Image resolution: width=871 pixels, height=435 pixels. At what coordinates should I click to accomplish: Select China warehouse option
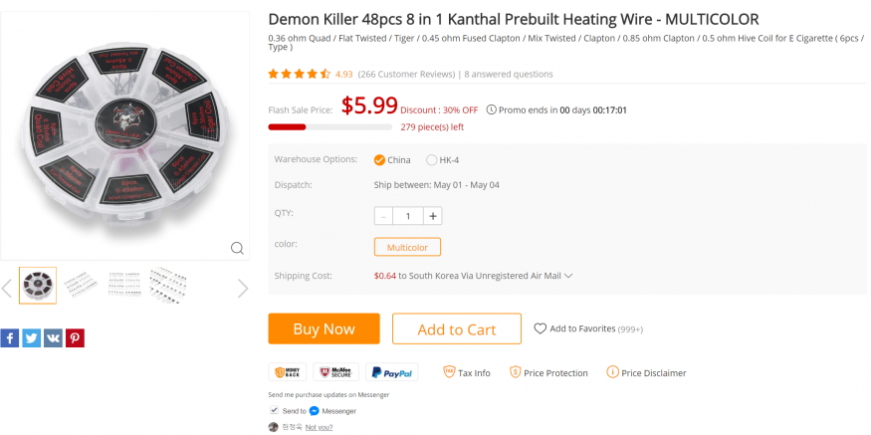tap(380, 160)
